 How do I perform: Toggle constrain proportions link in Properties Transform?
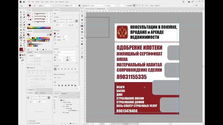click(77, 21)
